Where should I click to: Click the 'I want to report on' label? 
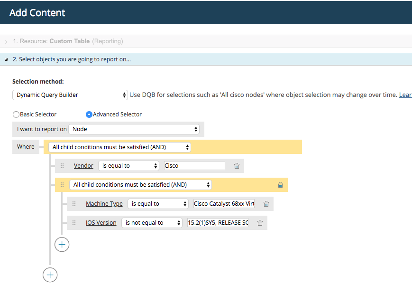(x=42, y=129)
